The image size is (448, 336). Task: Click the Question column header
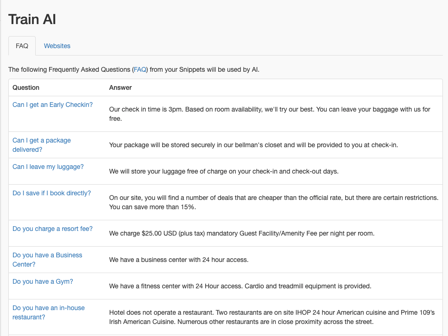point(26,87)
